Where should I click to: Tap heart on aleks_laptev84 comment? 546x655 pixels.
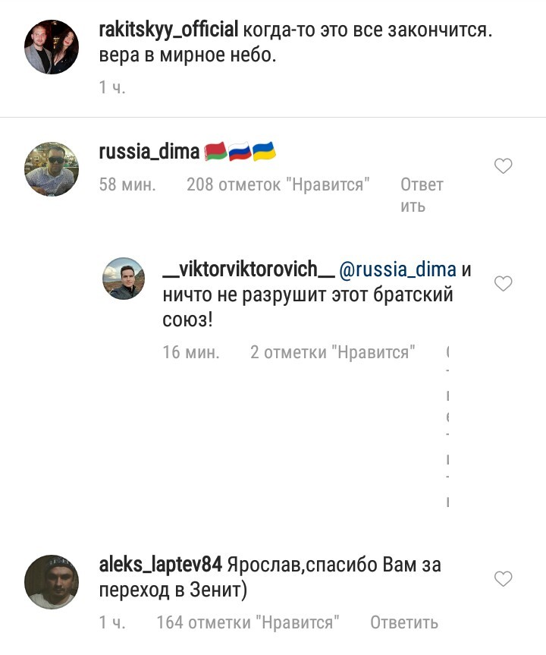pos(503,579)
